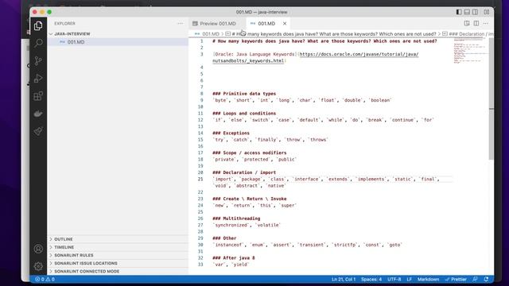This screenshot has height=286, width=509.
Task: Close the 001.MD editor tab
Action: click(x=285, y=23)
